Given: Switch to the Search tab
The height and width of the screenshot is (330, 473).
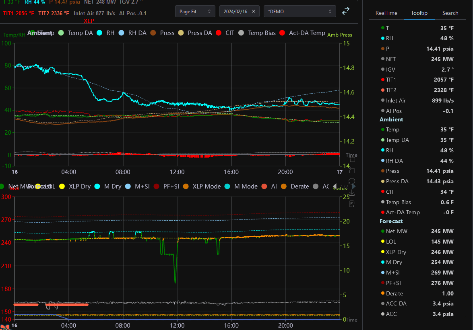Looking at the screenshot, I should point(450,13).
